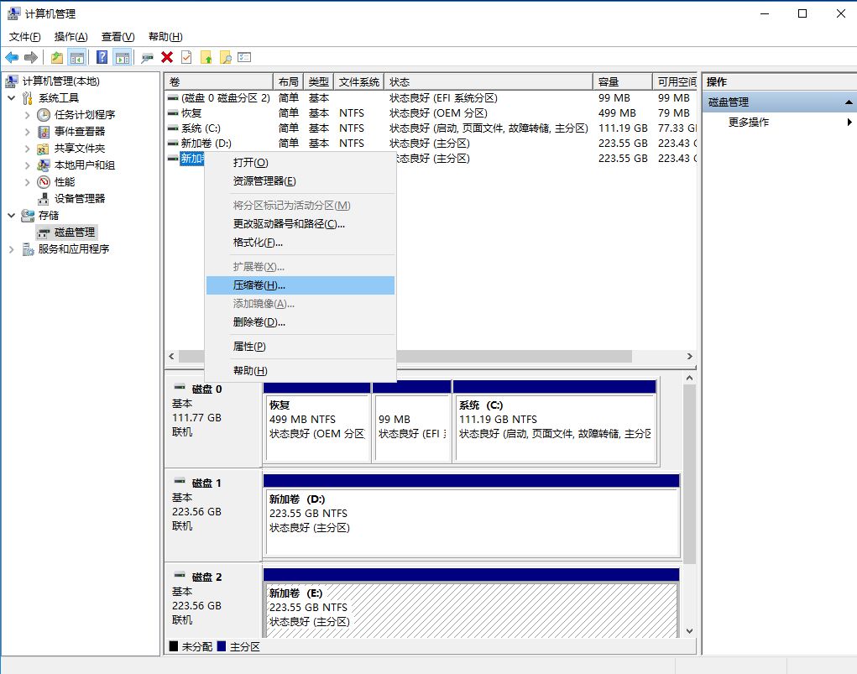The height and width of the screenshot is (674, 857).
Task: Click the red X delete toolbar icon
Action: click(165, 56)
